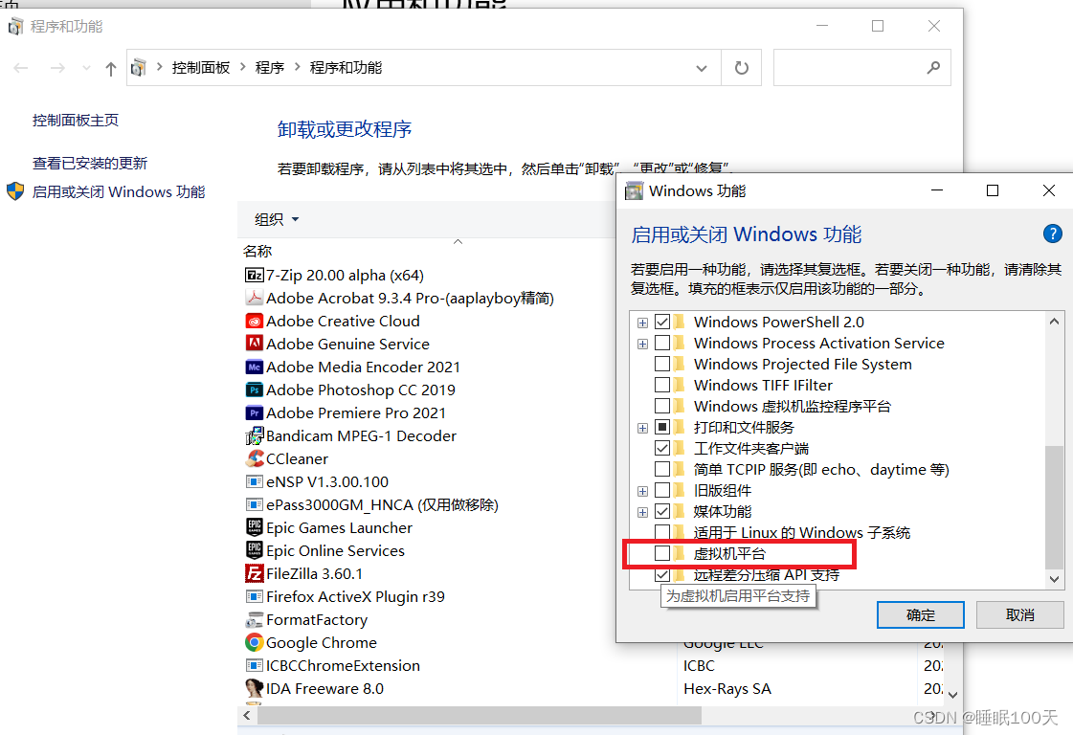Uncheck Windows PowerShell 2.0 checkbox

pyautogui.click(x=661, y=322)
